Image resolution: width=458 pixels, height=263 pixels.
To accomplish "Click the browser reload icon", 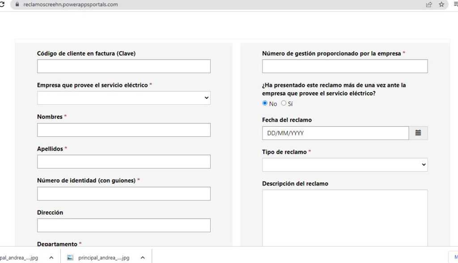I will pos(2,4).
